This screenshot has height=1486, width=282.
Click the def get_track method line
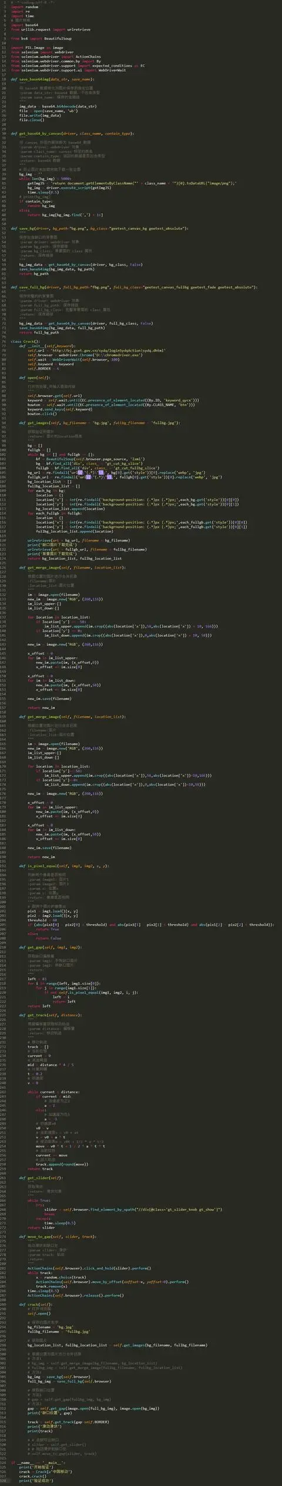pyautogui.click(x=50, y=1015)
